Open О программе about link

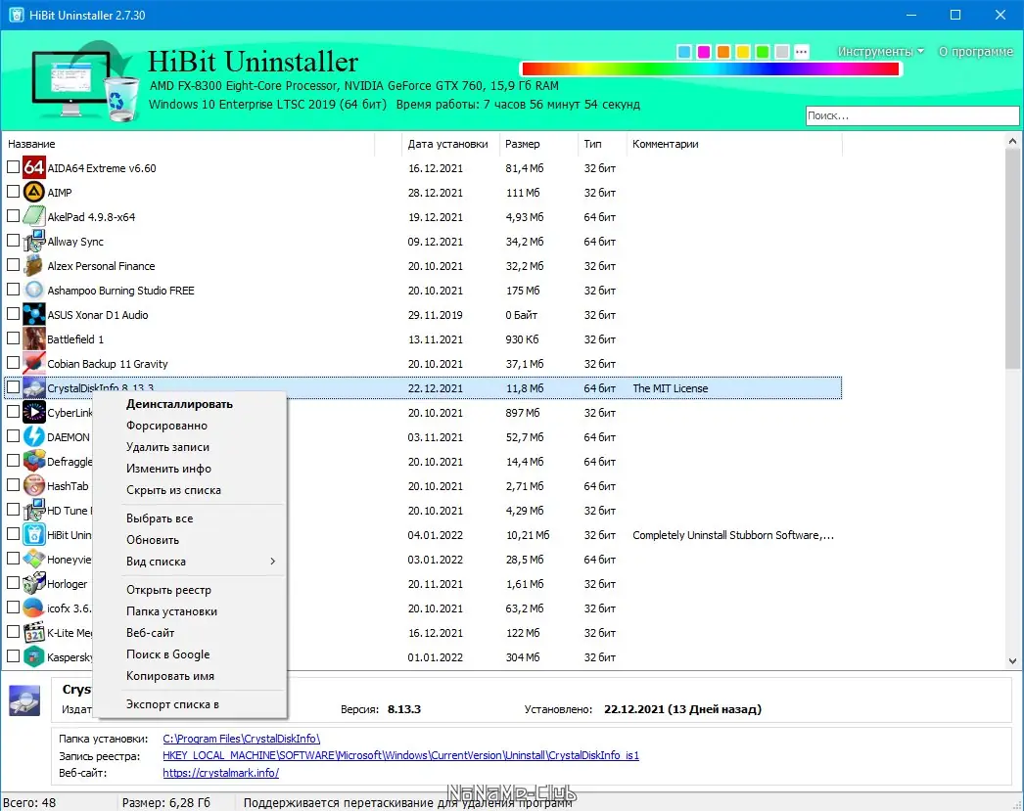976,52
